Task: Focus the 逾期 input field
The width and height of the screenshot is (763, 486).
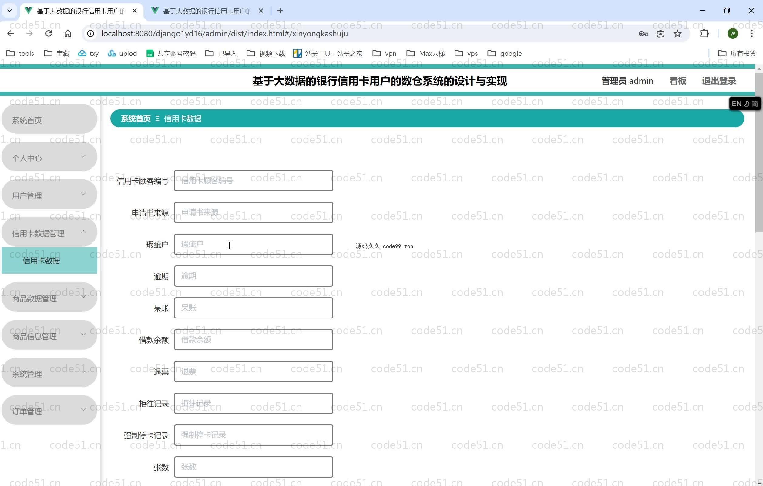Action: pos(254,276)
